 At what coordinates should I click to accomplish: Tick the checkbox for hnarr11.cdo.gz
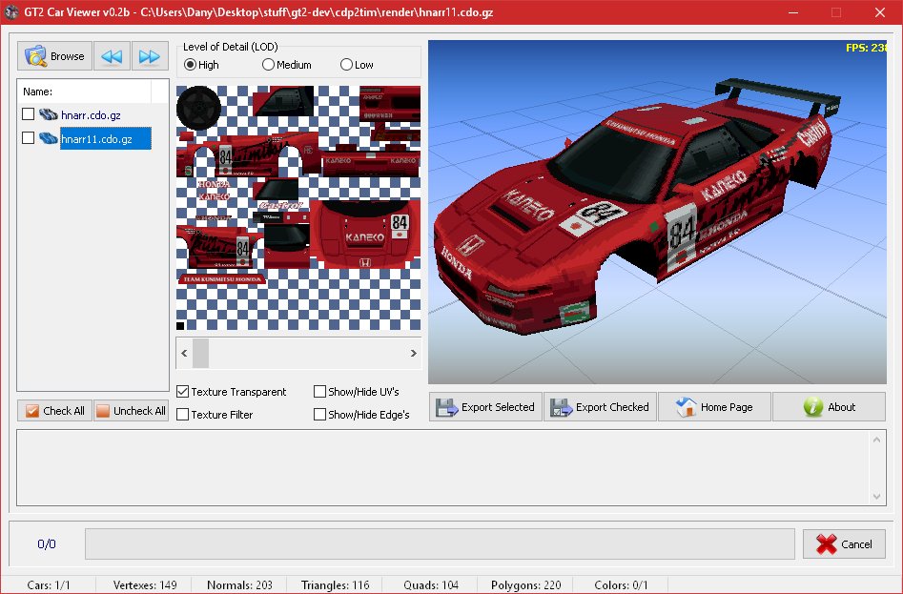(x=28, y=137)
